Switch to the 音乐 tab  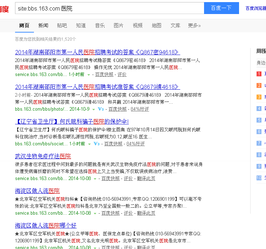pyautogui.click(x=100, y=26)
